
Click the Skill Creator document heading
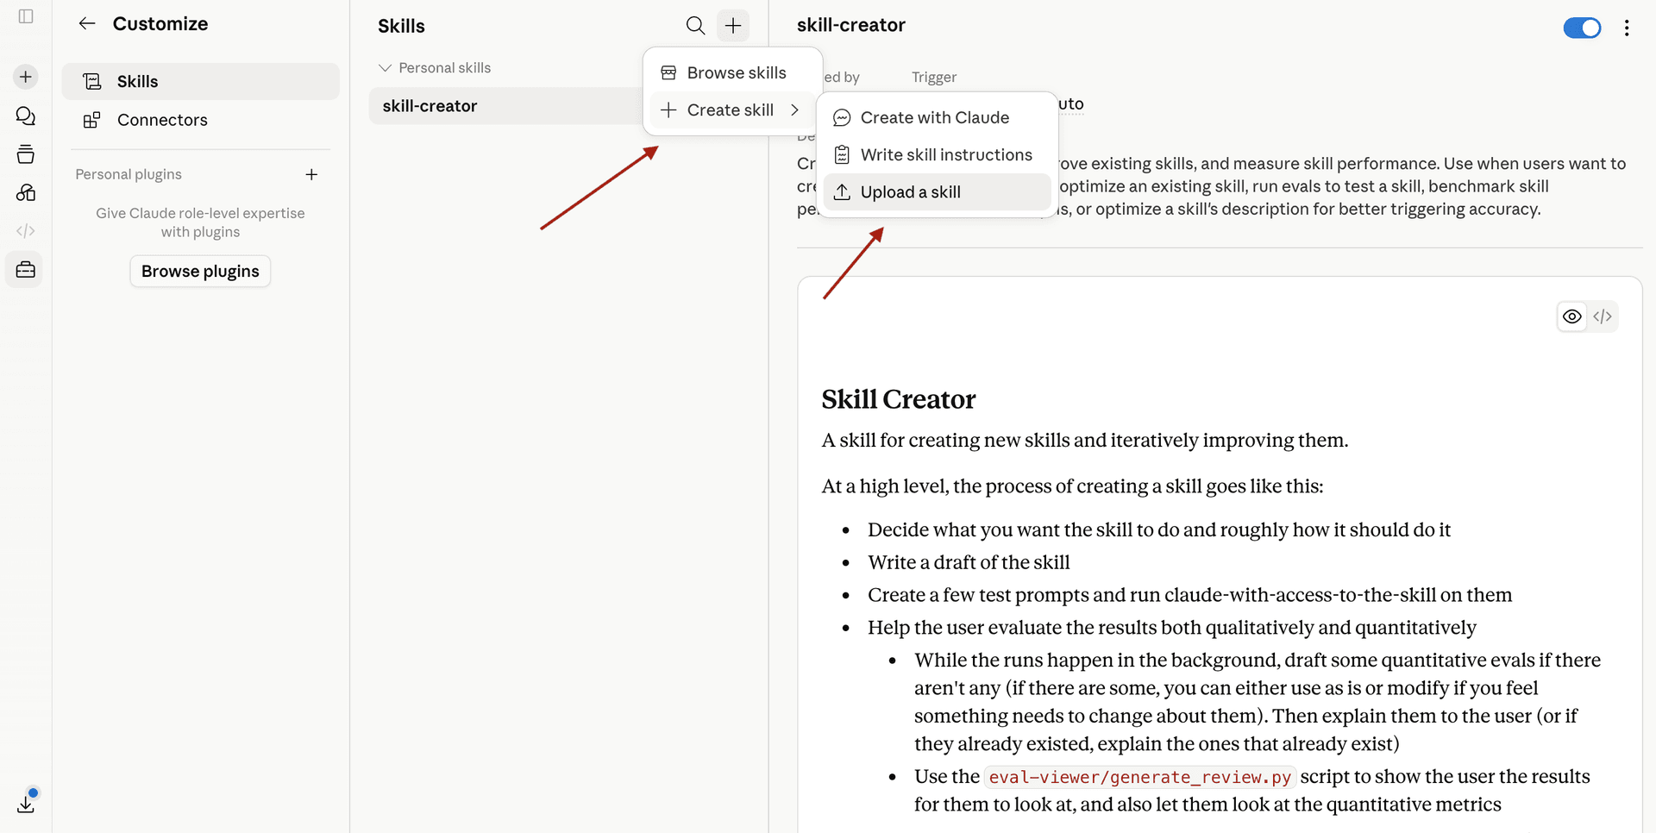(898, 399)
